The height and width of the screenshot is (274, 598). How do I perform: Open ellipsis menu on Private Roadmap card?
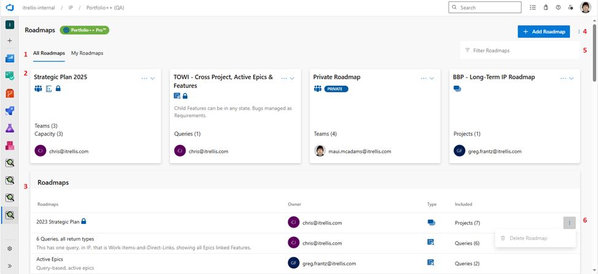point(423,78)
